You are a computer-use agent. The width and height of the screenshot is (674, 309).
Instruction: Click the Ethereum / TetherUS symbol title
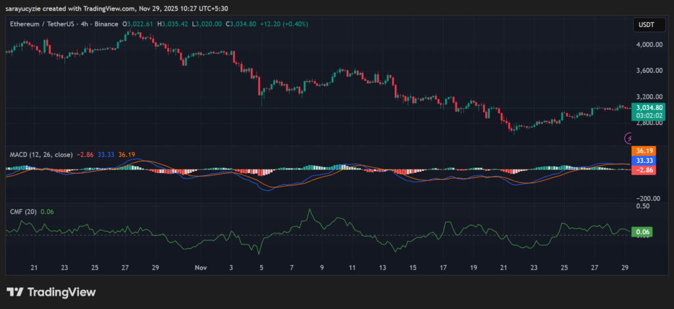41,24
